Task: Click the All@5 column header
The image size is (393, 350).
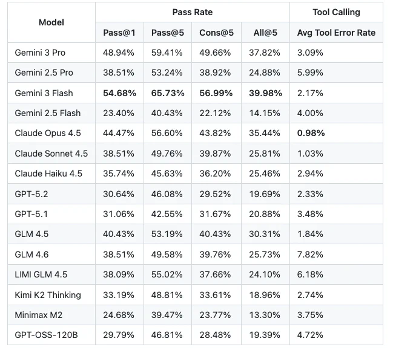Action: click(265, 33)
